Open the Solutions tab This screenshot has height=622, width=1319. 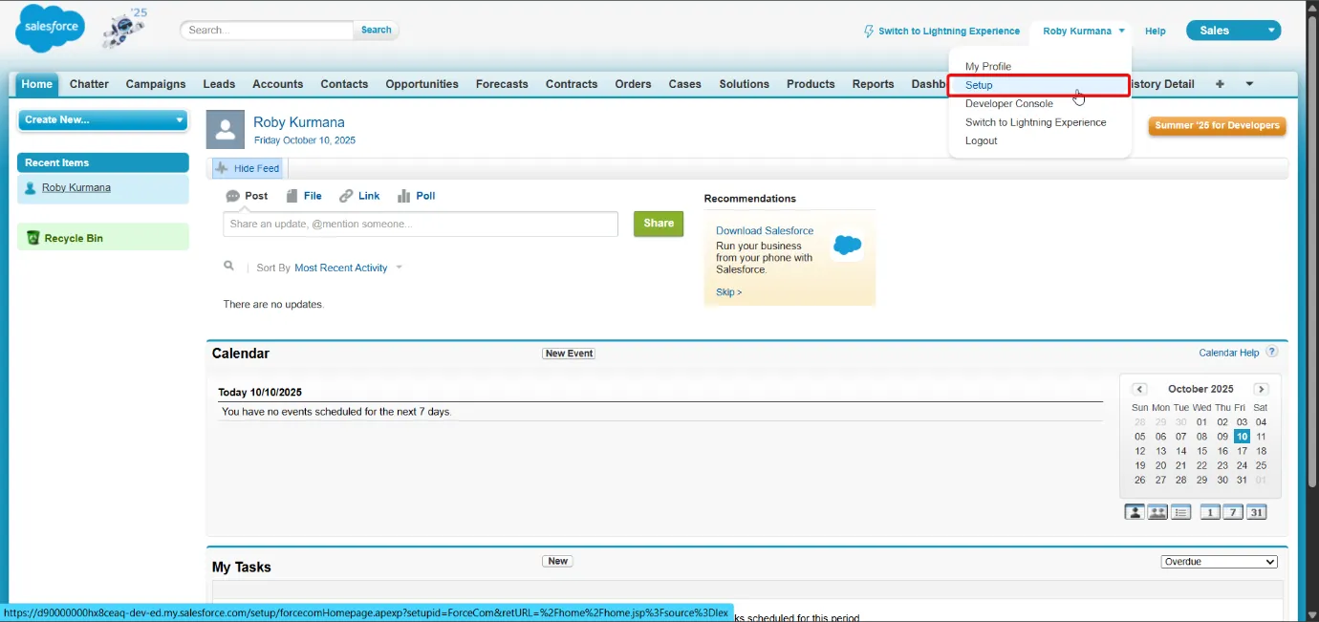pos(745,84)
